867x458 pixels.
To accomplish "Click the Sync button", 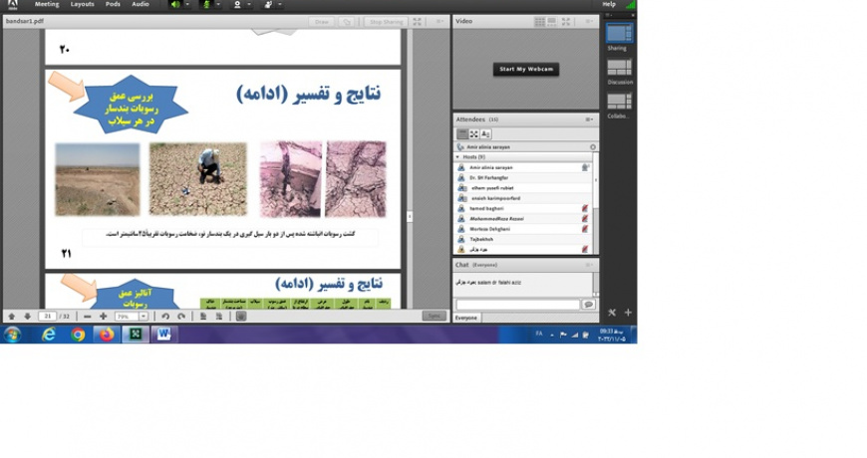I will pos(434,316).
